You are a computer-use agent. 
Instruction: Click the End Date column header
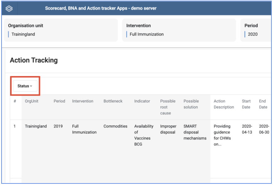coord(263,104)
